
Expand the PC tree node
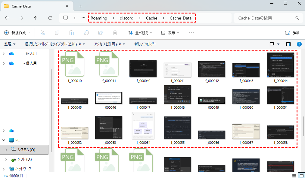pyautogui.click(x=4, y=140)
